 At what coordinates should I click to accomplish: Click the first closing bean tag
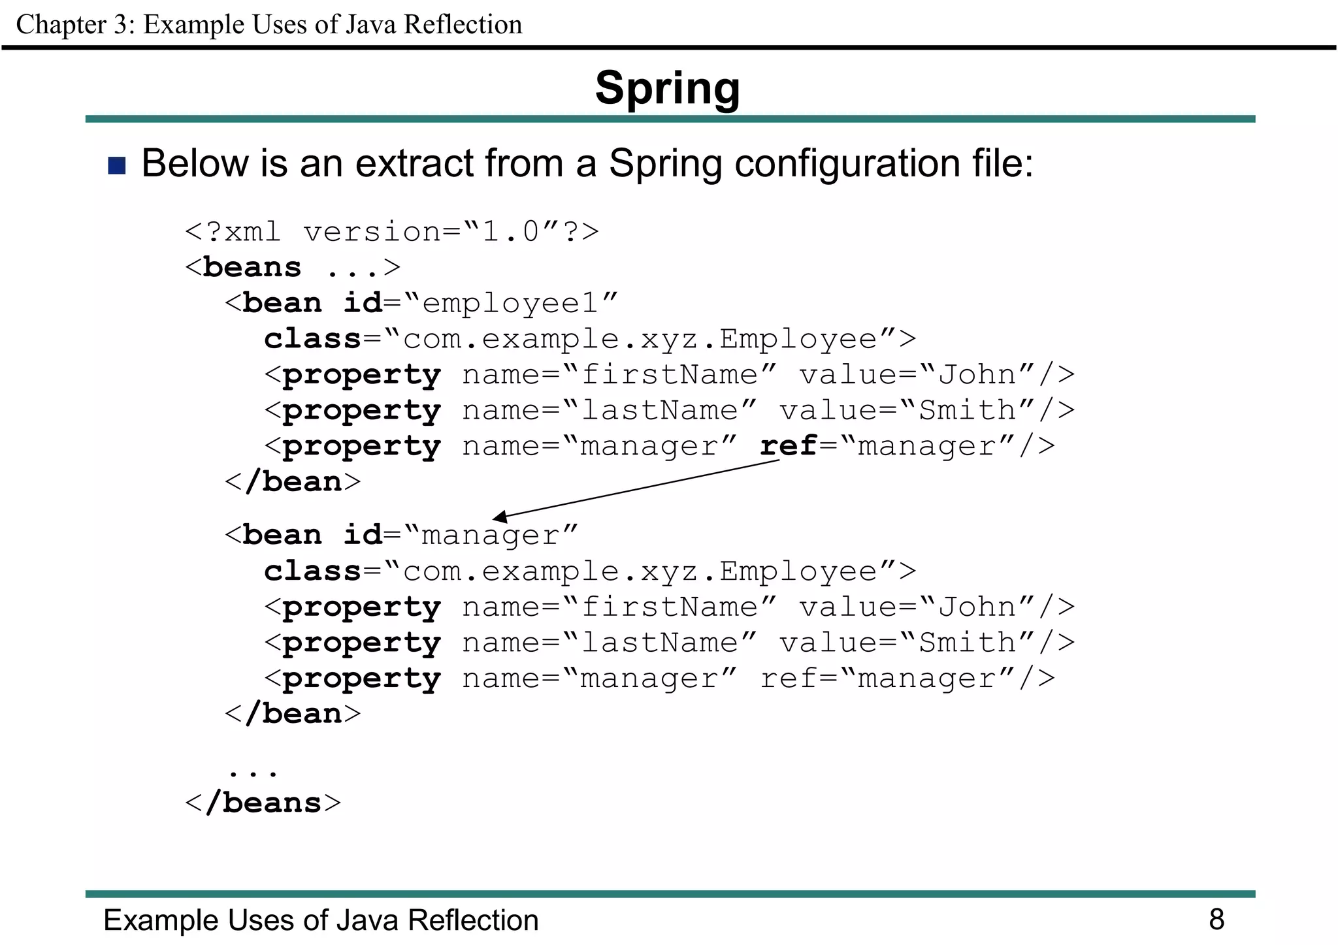(292, 482)
